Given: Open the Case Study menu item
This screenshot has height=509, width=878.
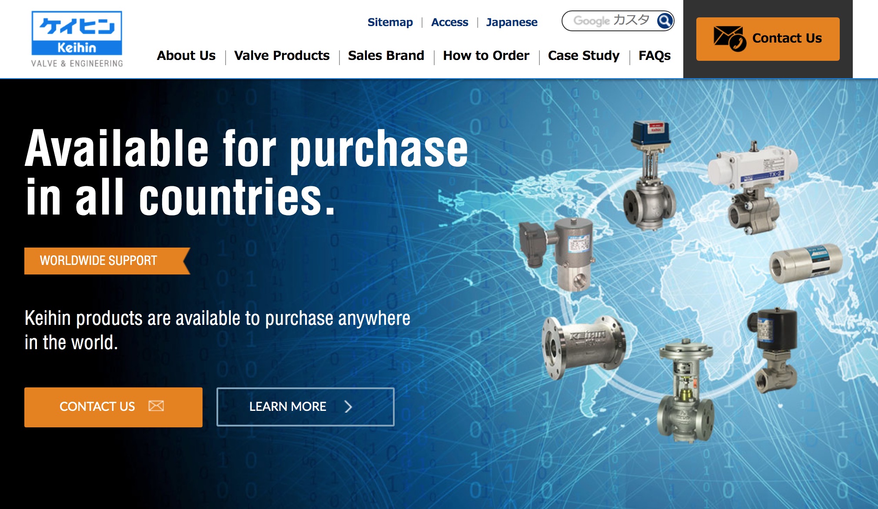Looking at the screenshot, I should (584, 56).
